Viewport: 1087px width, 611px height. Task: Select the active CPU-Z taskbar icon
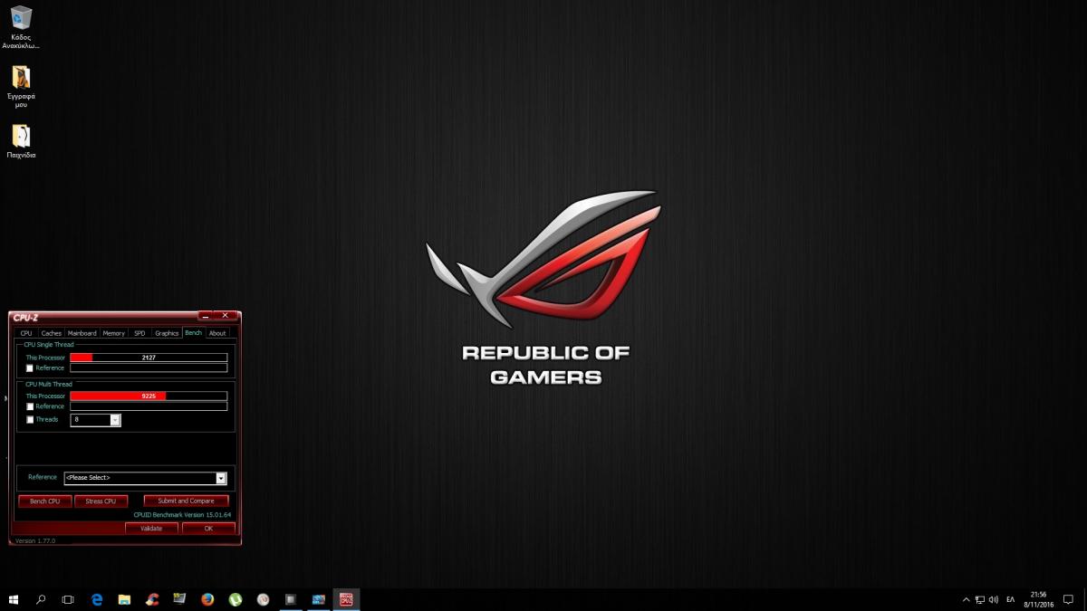346,599
